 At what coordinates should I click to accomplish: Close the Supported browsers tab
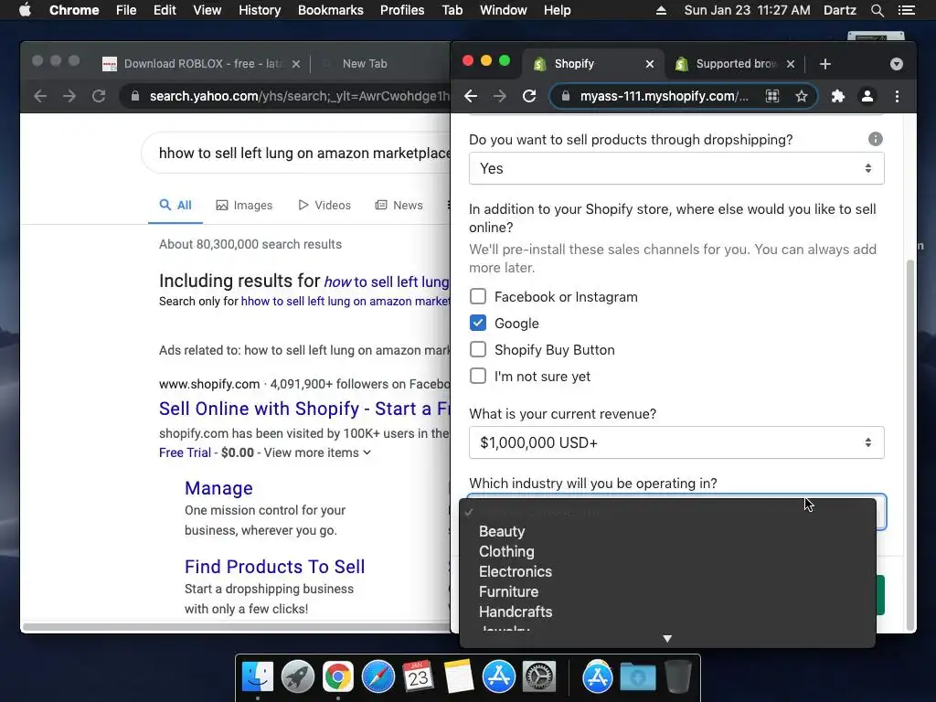[791, 64]
